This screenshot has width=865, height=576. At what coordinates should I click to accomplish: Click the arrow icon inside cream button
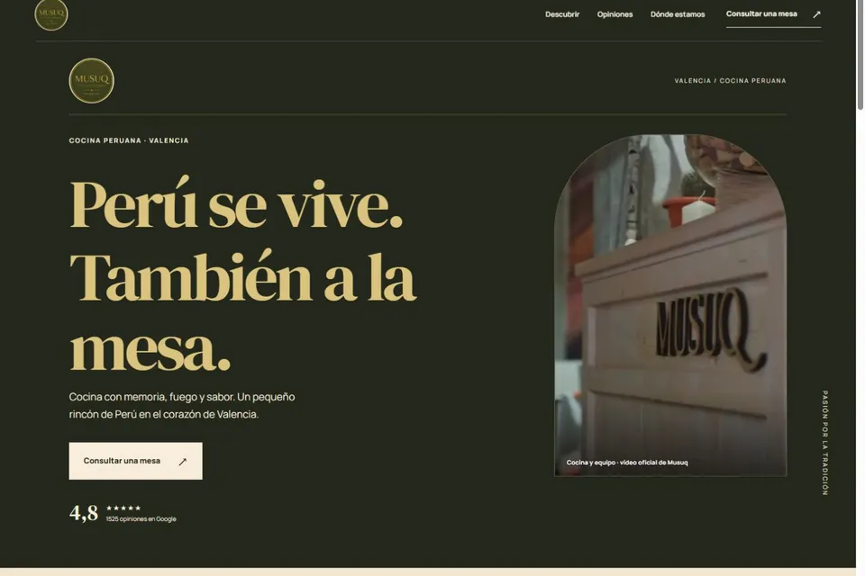pyautogui.click(x=183, y=462)
